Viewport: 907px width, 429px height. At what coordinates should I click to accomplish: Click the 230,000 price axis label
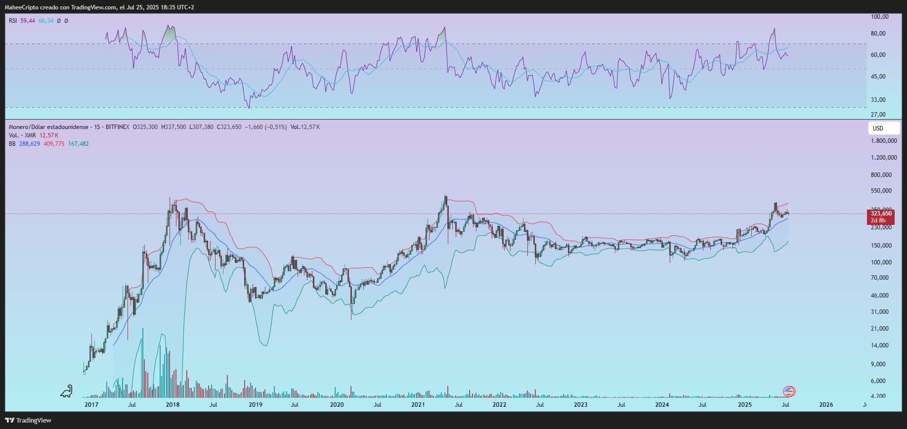click(x=881, y=227)
